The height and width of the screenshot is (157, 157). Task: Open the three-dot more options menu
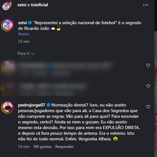coord(146,5)
